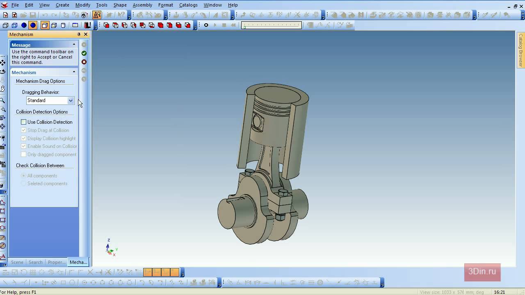
Task: Collapse the Message section header
Action: [x=44, y=45]
